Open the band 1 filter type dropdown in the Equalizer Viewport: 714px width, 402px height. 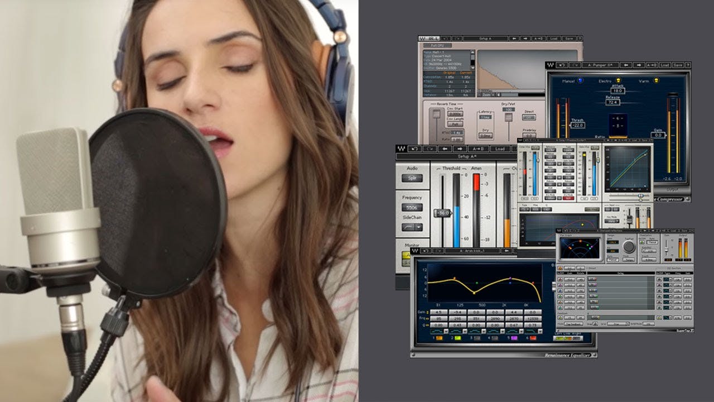click(446, 331)
